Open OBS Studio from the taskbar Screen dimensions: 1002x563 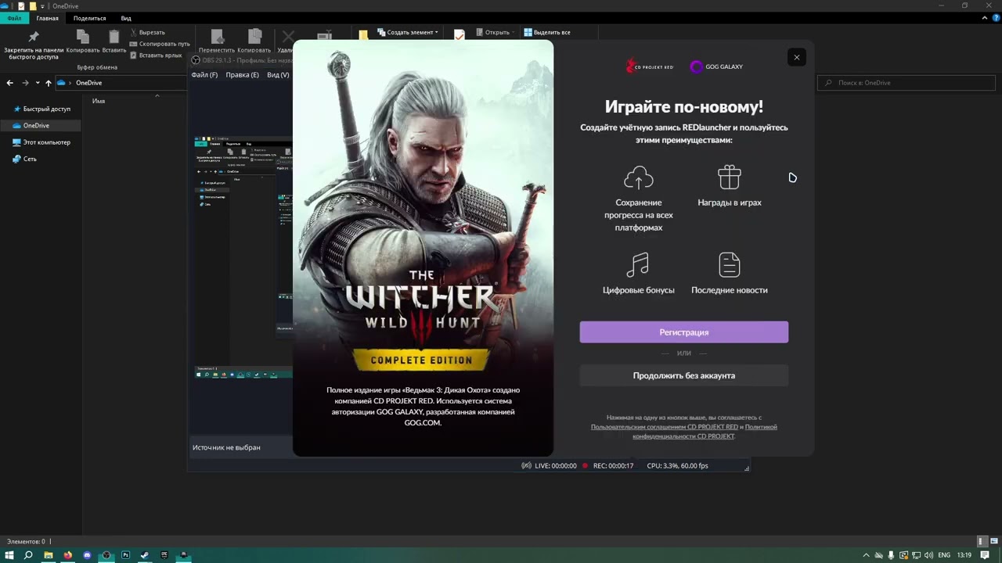[106, 555]
